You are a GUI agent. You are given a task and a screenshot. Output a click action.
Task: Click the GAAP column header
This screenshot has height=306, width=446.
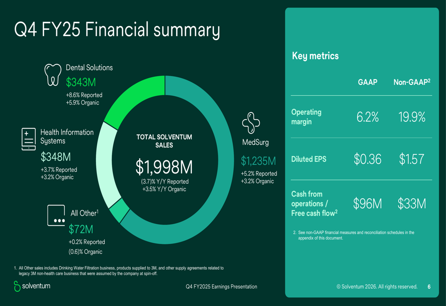[368, 83]
